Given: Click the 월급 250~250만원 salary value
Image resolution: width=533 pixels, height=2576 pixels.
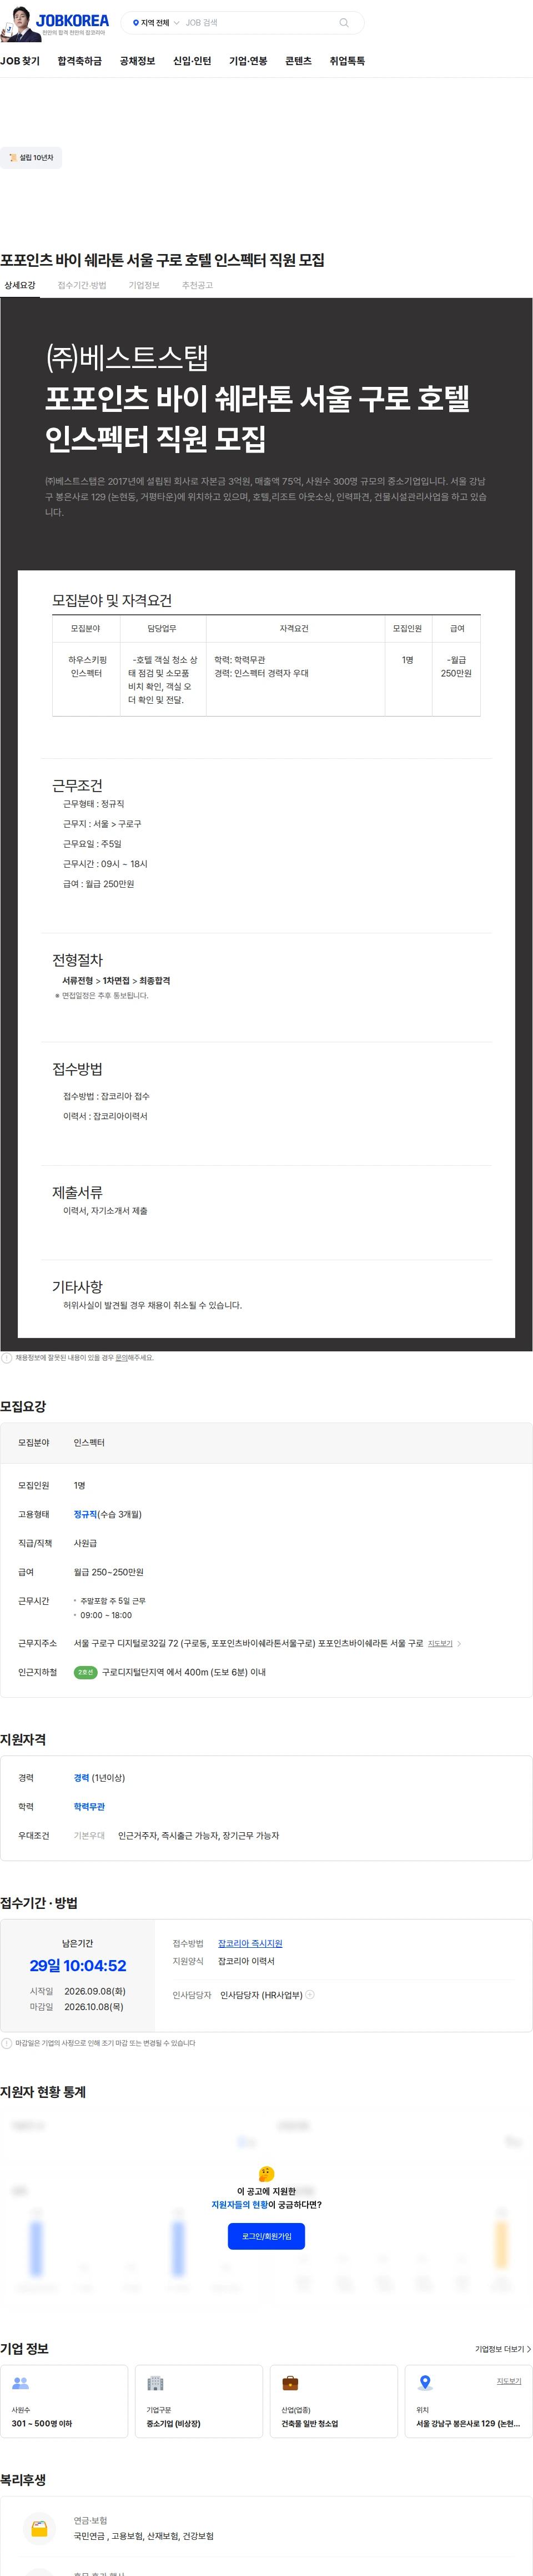Looking at the screenshot, I should [109, 1572].
